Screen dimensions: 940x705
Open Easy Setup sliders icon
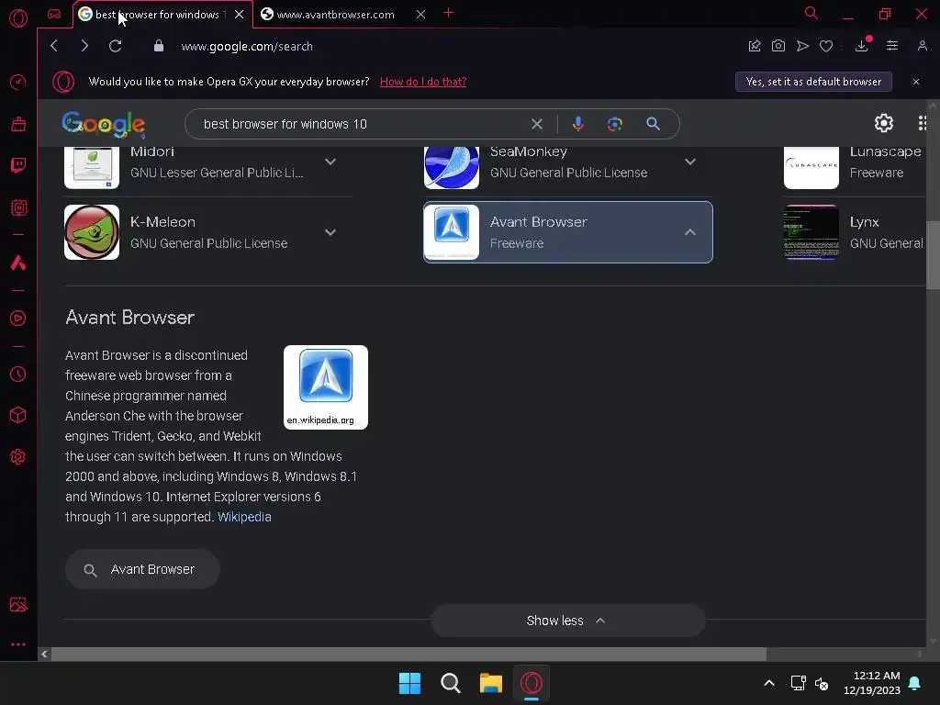click(x=892, y=46)
